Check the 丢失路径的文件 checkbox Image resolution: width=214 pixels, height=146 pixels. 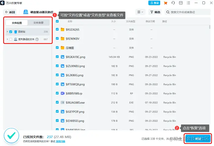[11, 39]
